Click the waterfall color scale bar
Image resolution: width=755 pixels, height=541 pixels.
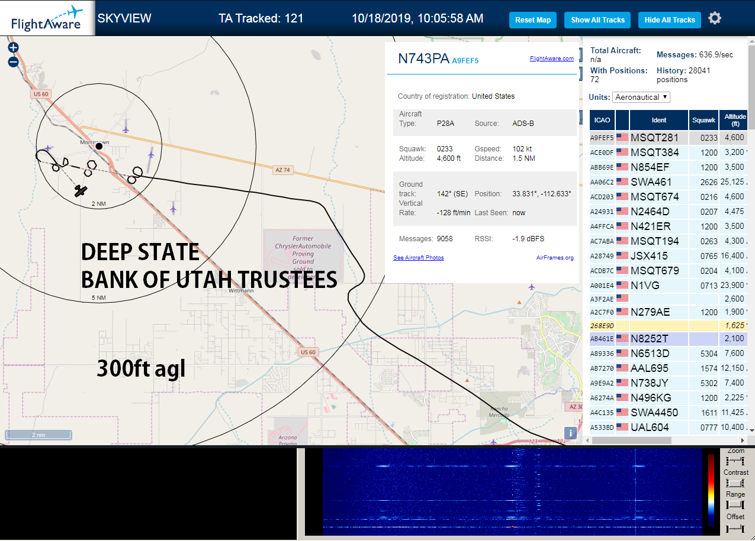coord(711,490)
